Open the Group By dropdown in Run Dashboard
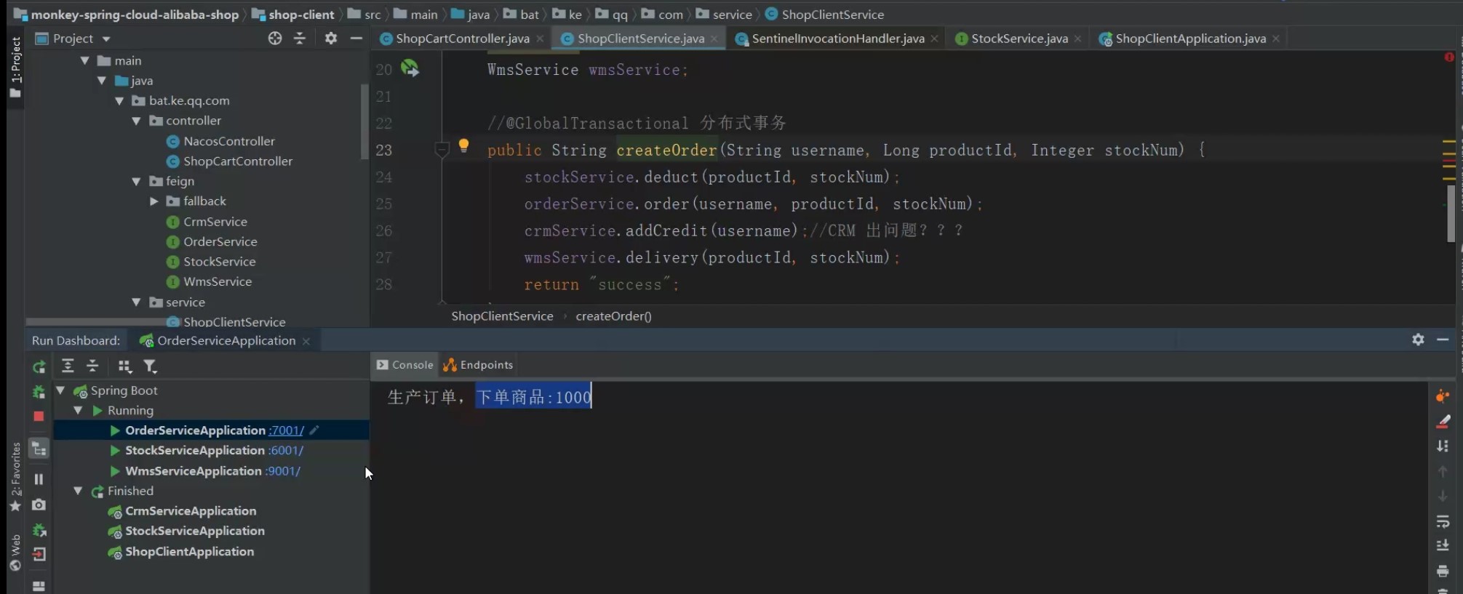1463x594 pixels. [x=124, y=366]
